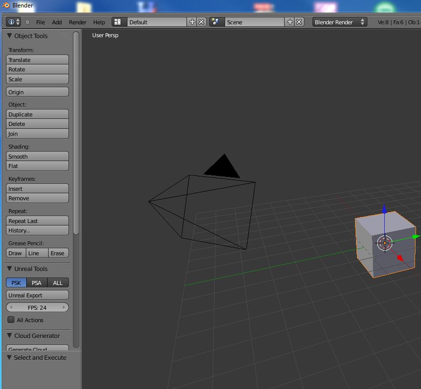Viewport: 421px width, 389px height.
Task: Add a new scene with plus icon
Action: pyautogui.click(x=290, y=22)
